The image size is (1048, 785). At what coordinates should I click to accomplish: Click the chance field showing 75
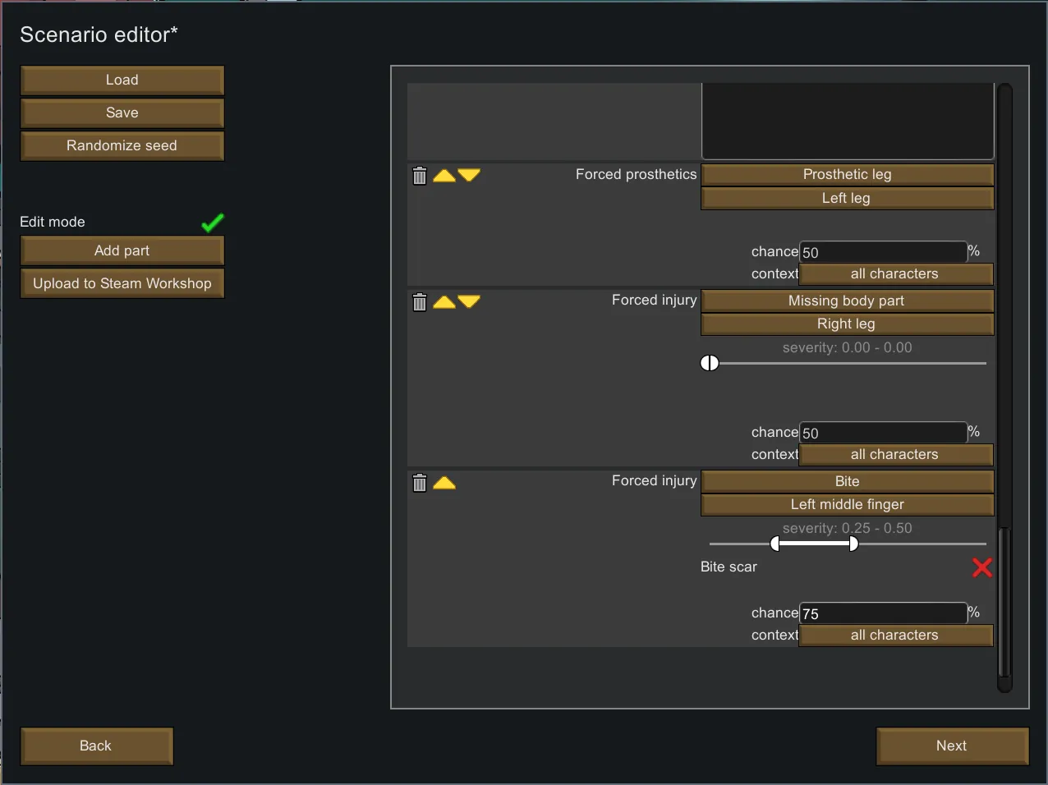pos(883,613)
